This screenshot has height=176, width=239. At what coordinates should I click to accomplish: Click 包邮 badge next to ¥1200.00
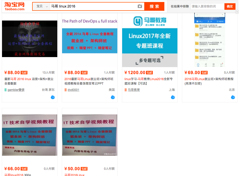pos(149,73)
